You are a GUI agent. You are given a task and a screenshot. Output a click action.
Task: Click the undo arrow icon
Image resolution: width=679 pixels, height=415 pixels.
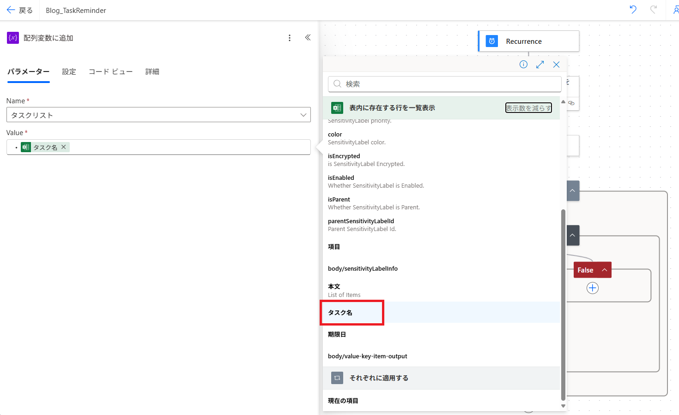click(633, 10)
